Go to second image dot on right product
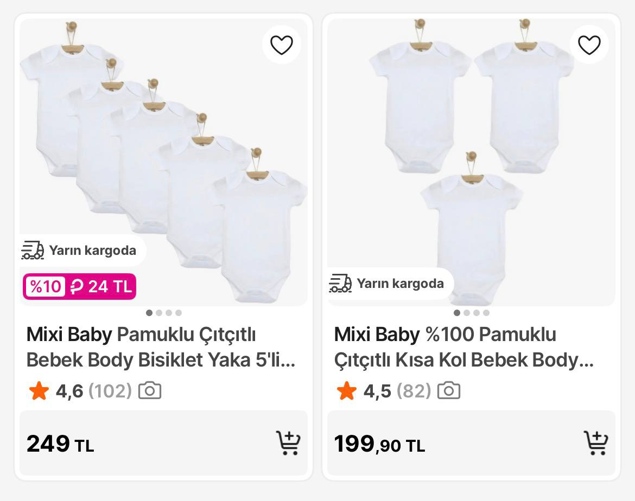 point(467,313)
